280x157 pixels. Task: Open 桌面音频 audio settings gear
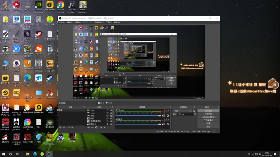168,124
